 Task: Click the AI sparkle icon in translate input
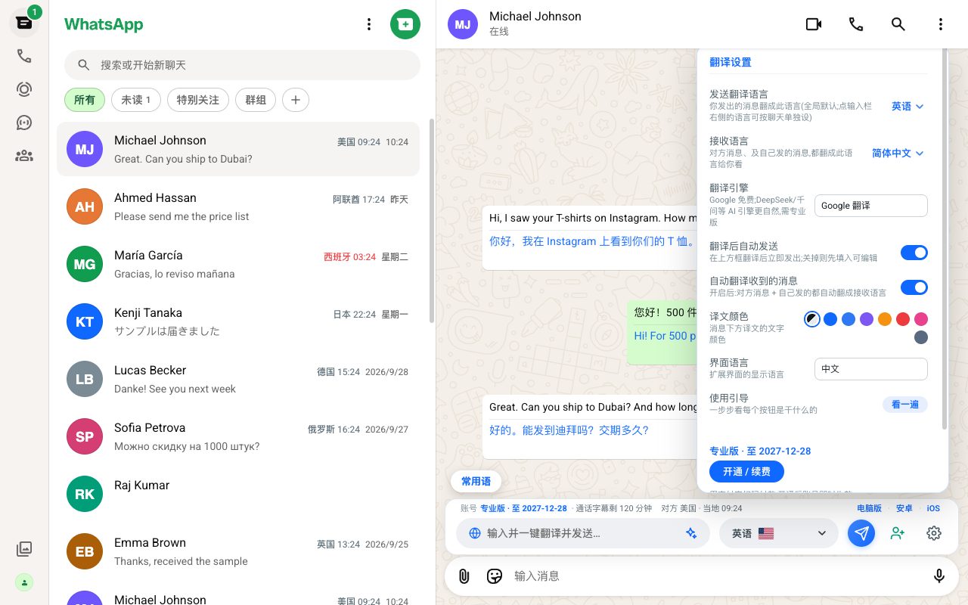[691, 533]
